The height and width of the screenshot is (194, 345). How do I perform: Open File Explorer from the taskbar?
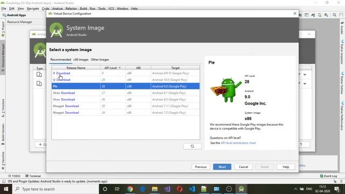coord(155,189)
